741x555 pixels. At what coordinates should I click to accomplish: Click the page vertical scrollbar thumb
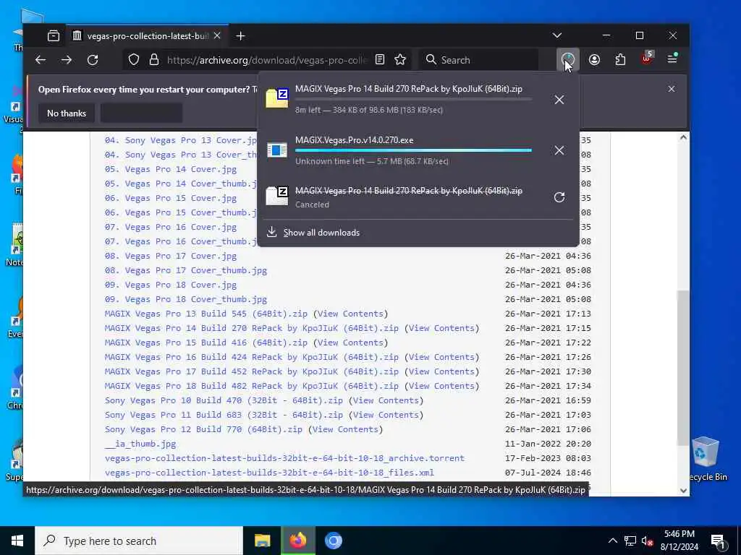click(683, 368)
